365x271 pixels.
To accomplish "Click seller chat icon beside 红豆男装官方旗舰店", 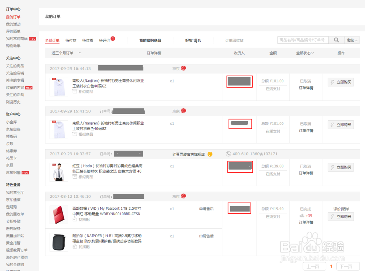I will click(210, 154).
